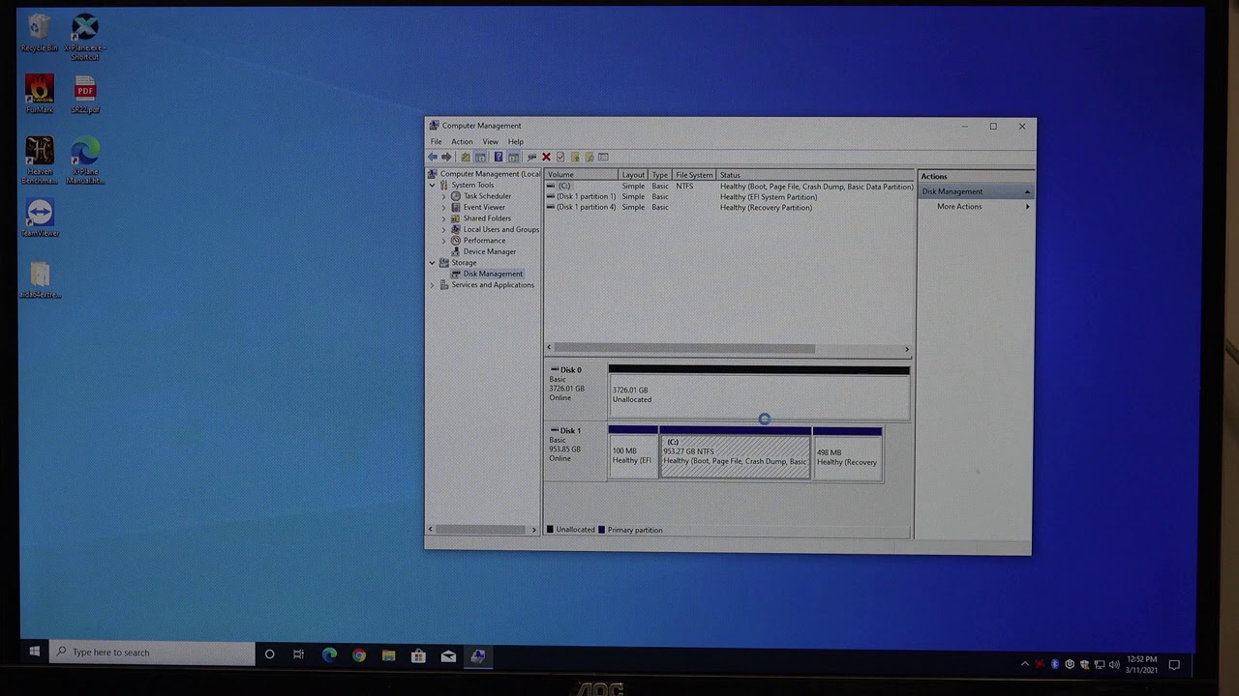Select the aida64extreme folder on the desktop

point(40,280)
